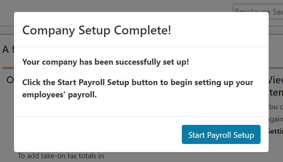Click the dimmed backdrop left of dialog

[x=7, y=112]
